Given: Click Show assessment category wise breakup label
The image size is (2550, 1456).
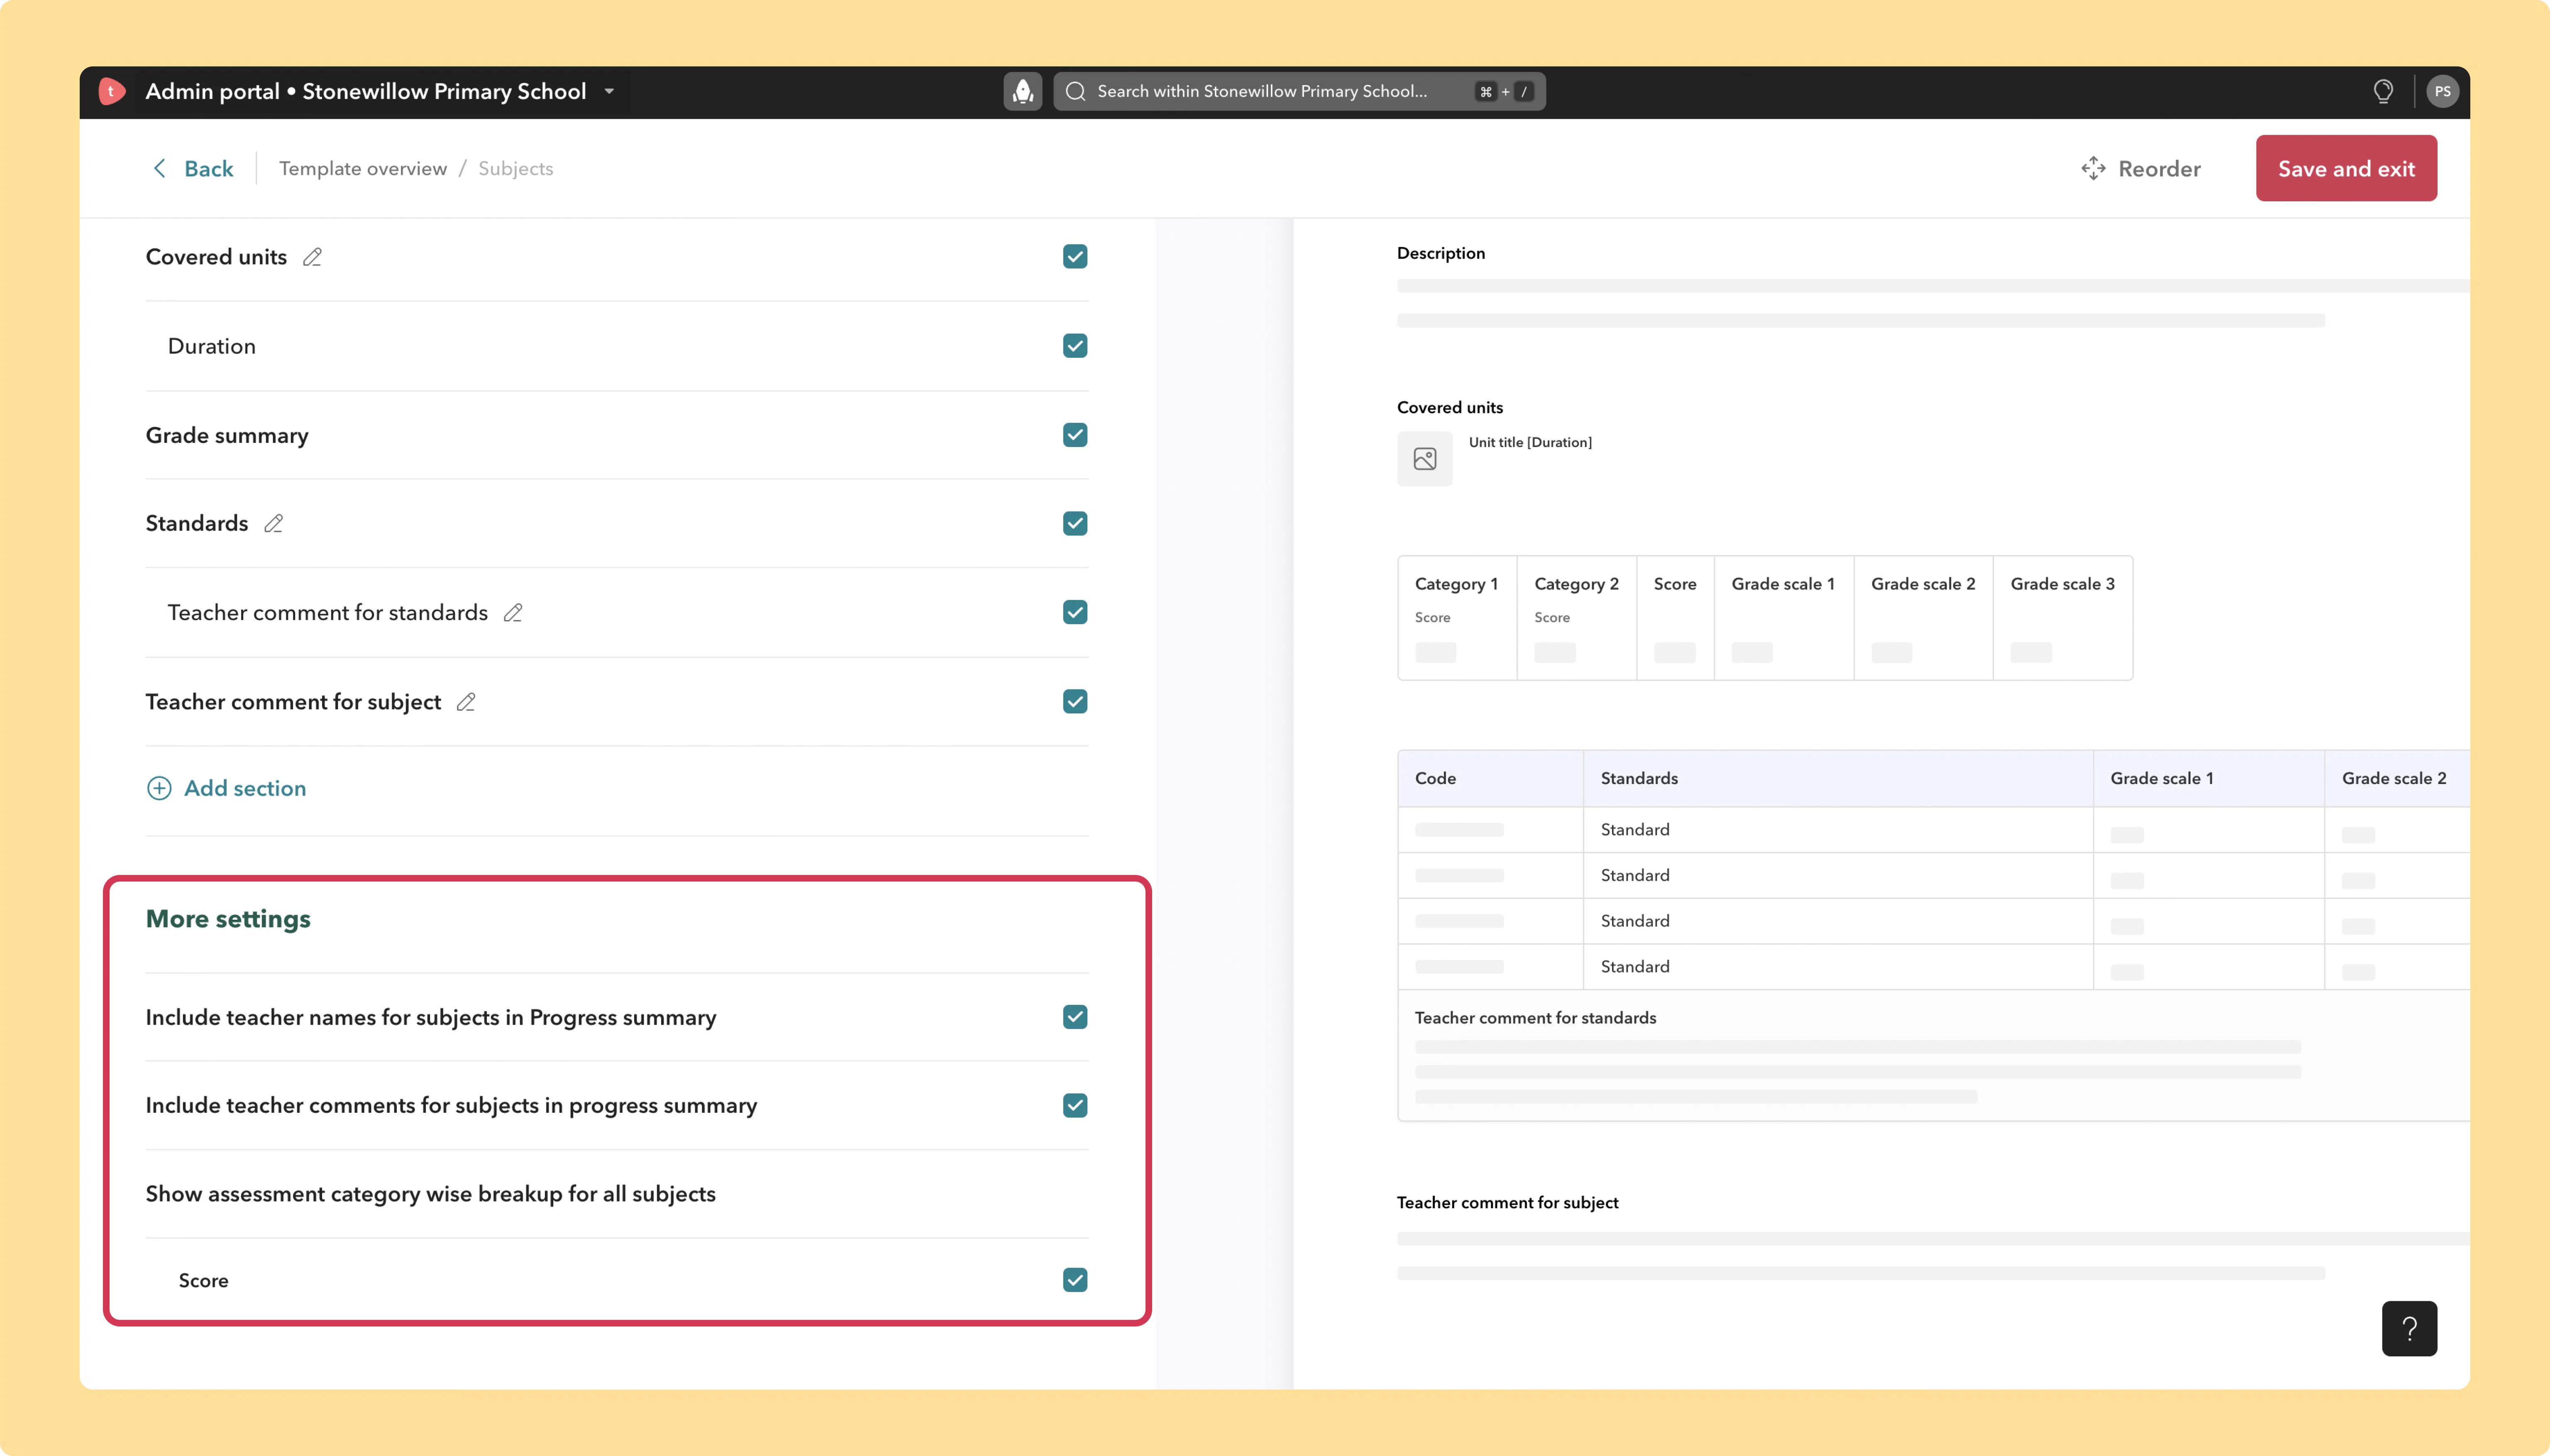Looking at the screenshot, I should 431,1194.
